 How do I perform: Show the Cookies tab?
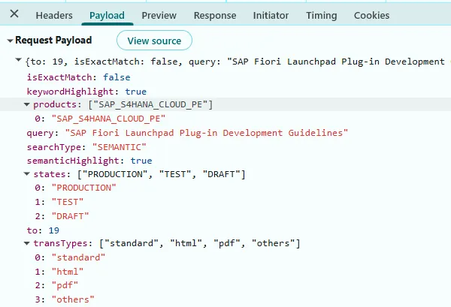coord(371,16)
